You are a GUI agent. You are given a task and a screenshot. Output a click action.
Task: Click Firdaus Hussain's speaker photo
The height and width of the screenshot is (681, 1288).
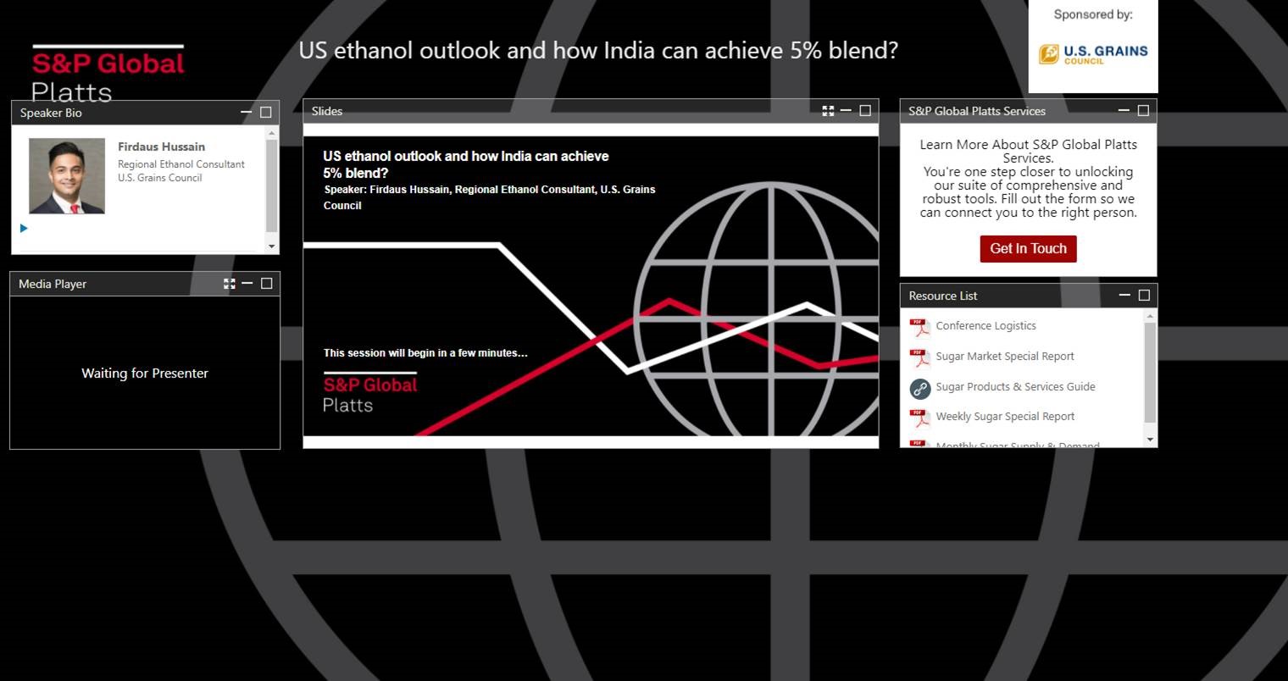pos(67,176)
